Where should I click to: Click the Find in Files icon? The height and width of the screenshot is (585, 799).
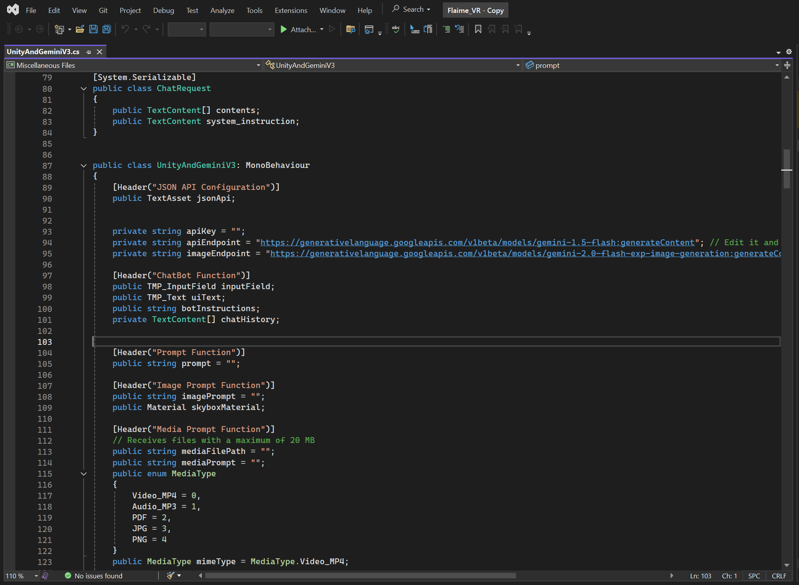coord(351,29)
